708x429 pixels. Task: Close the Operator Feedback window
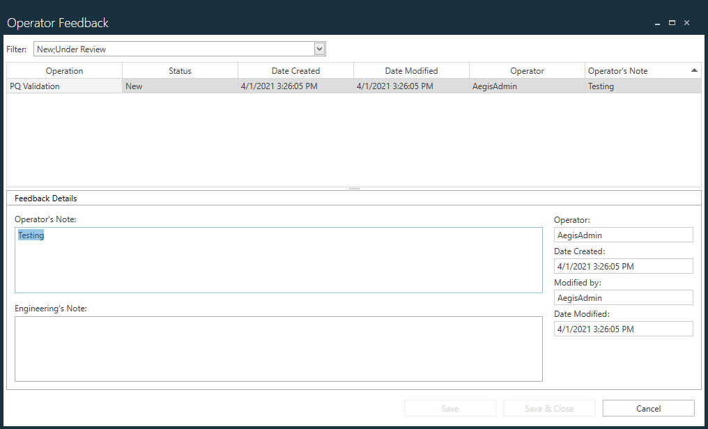[687, 23]
